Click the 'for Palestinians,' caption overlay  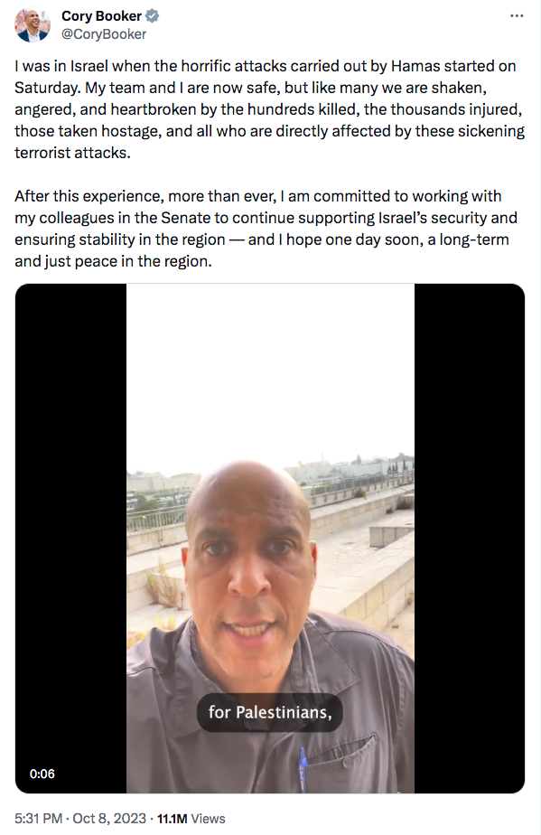(x=270, y=712)
